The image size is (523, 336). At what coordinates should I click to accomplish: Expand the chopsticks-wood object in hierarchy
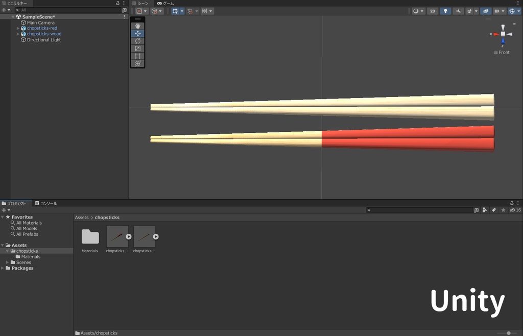click(x=18, y=34)
